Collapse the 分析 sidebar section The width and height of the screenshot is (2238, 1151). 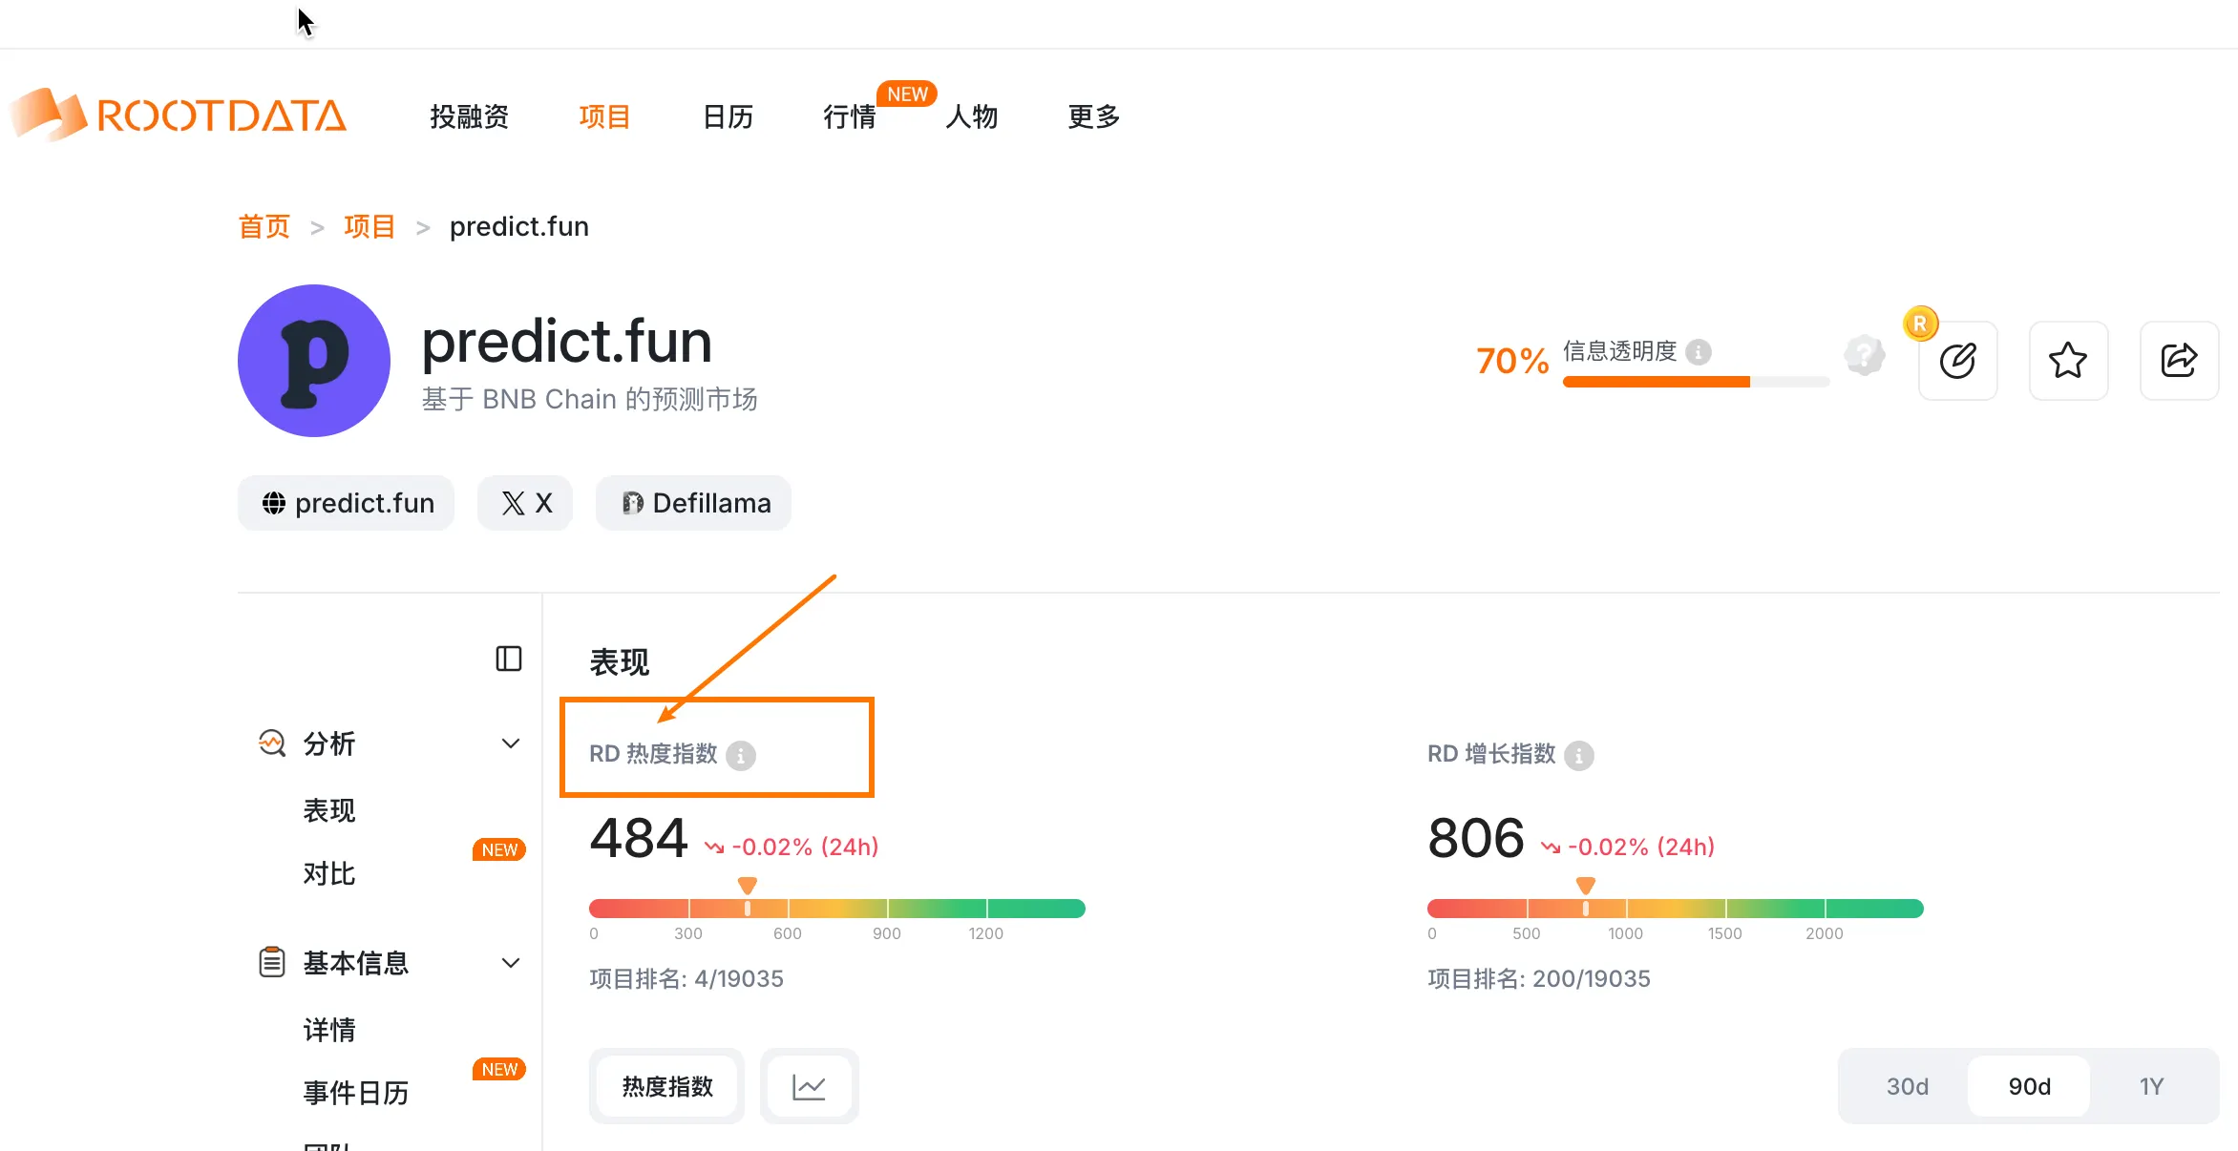[x=511, y=743]
